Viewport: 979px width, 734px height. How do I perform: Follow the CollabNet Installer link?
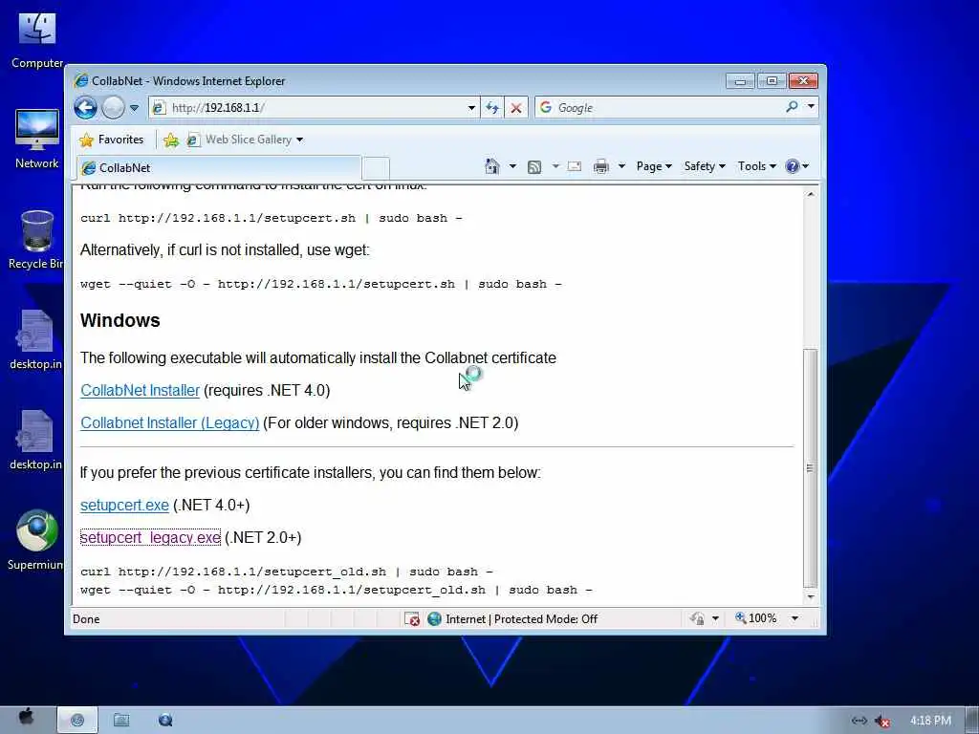140,390
